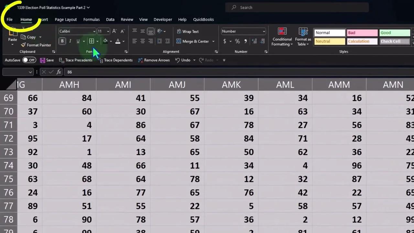Click the Wrap Text icon
This screenshot has width=414, height=233.
tap(188, 31)
